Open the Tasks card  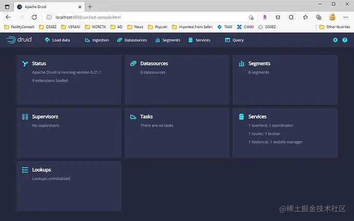click(177, 133)
